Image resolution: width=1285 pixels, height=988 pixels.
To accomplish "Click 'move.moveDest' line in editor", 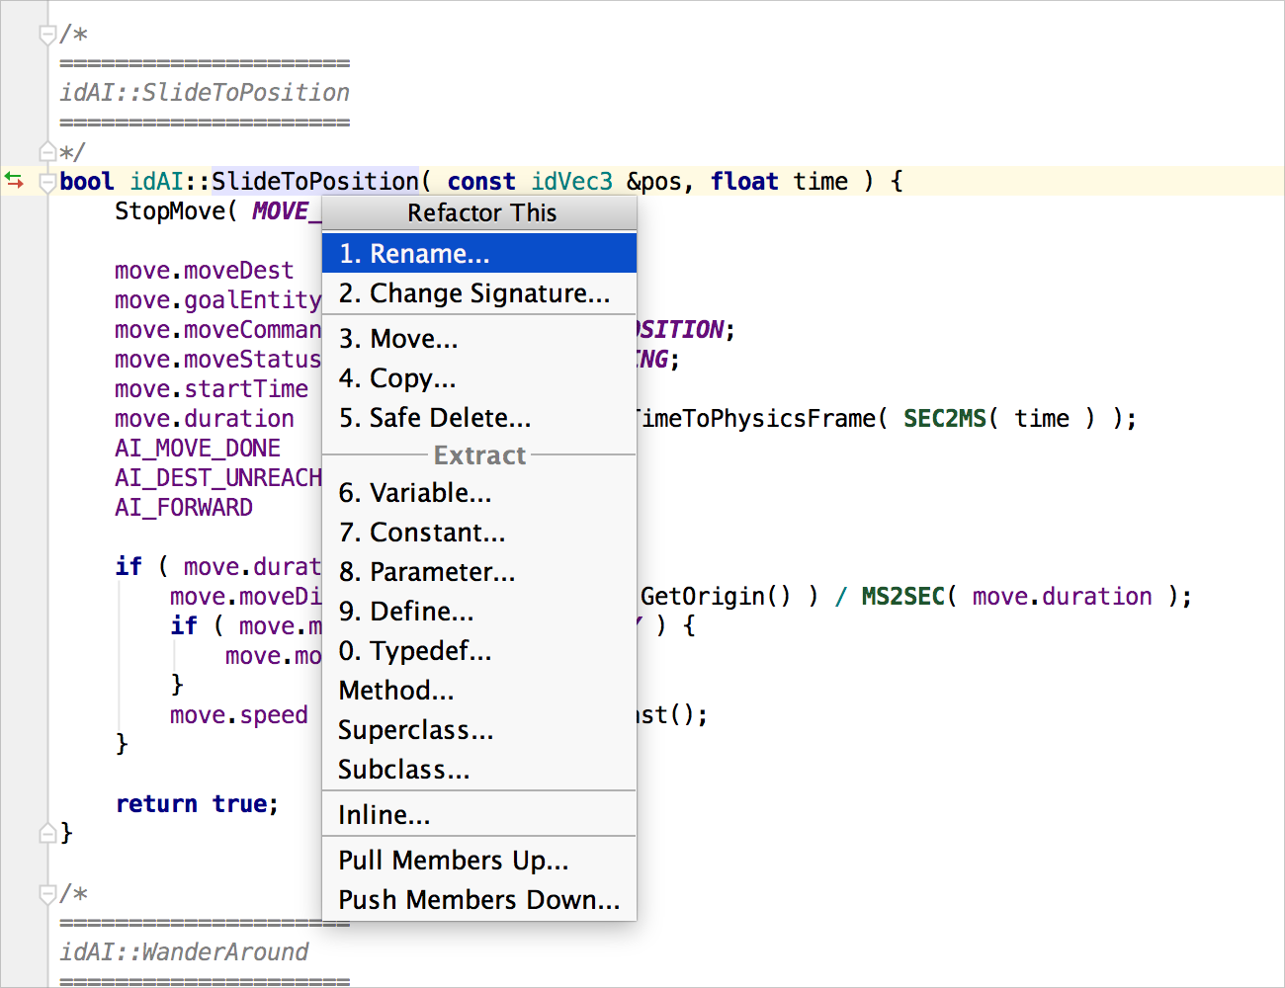I will 204,271.
